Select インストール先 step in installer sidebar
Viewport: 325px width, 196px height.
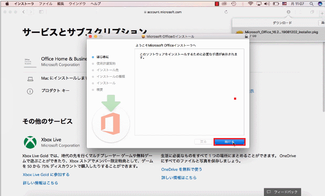[108, 70]
